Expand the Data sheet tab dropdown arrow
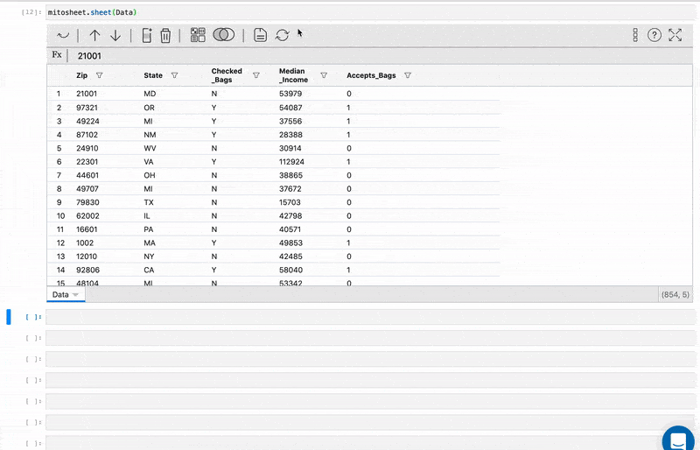 (x=75, y=295)
